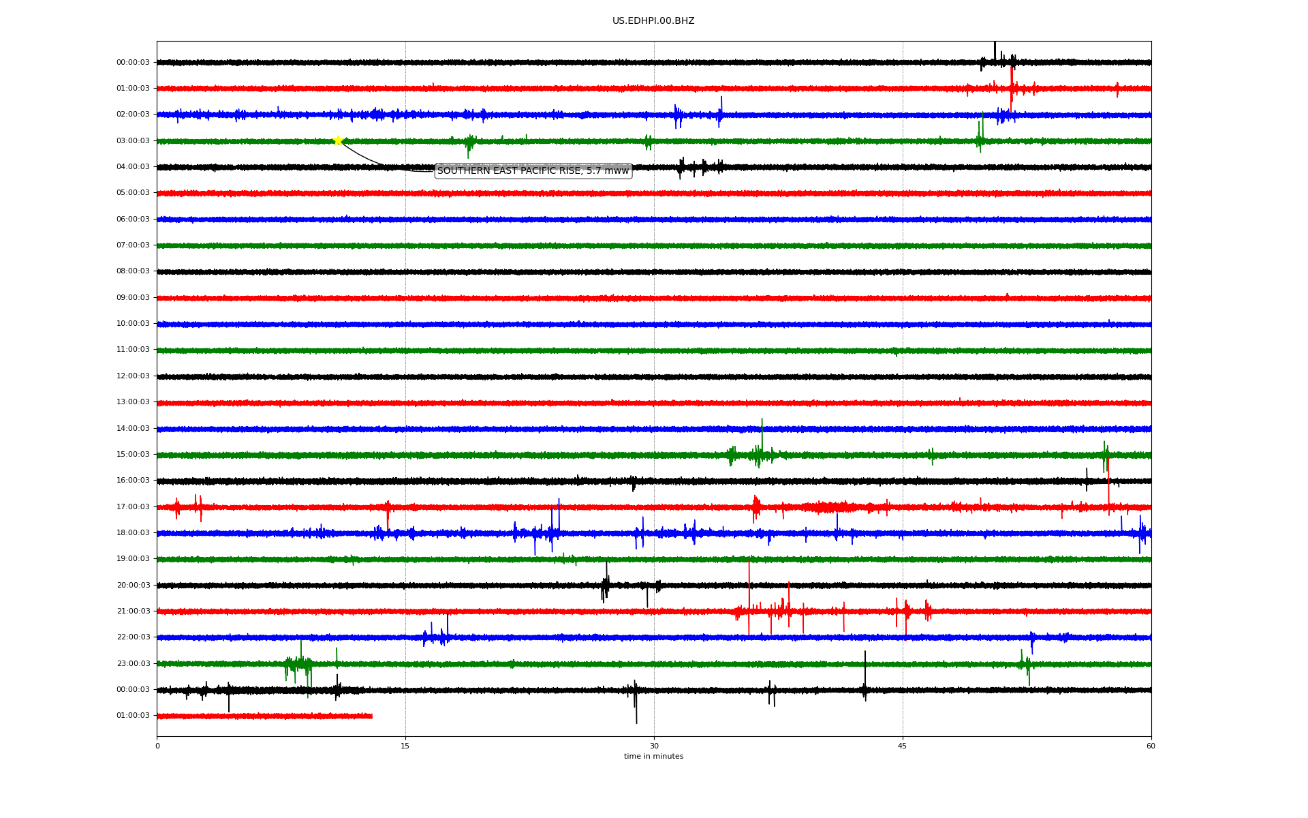Image resolution: width=1308 pixels, height=818 pixels.
Task: Click the 23:00:03 row time label
Action: 133,663
